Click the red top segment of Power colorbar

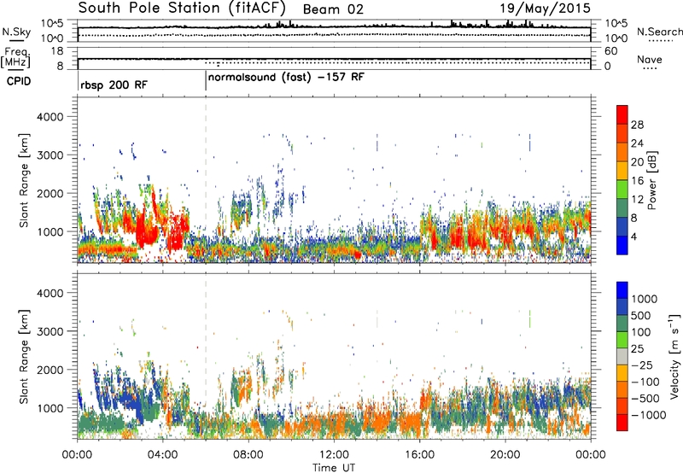pos(622,115)
